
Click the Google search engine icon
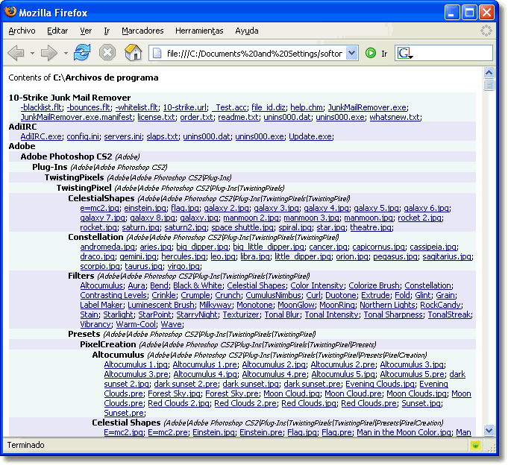point(404,53)
